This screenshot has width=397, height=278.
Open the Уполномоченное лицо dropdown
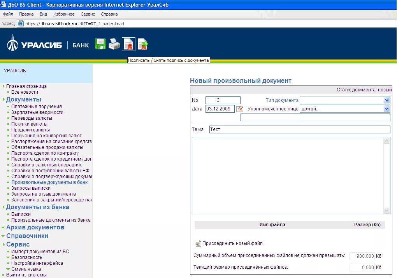pos(386,109)
